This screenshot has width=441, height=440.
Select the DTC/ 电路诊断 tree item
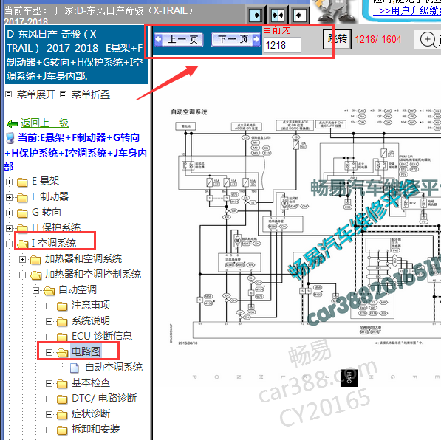click(104, 398)
